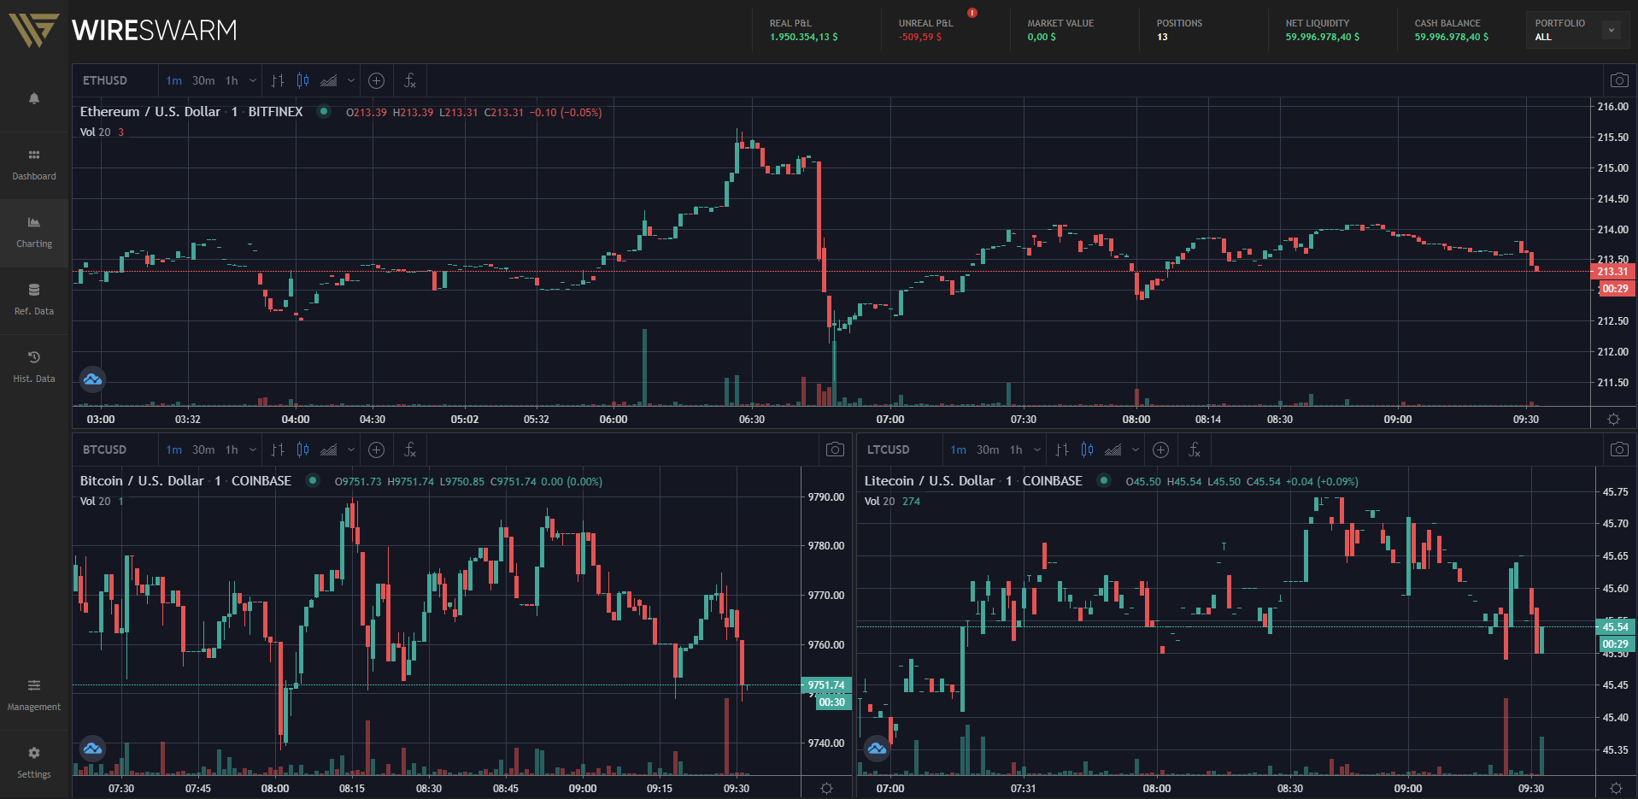Viewport: 1638px width, 799px height.
Task: Click the Unreal P&L red alert badge
Action: click(972, 13)
